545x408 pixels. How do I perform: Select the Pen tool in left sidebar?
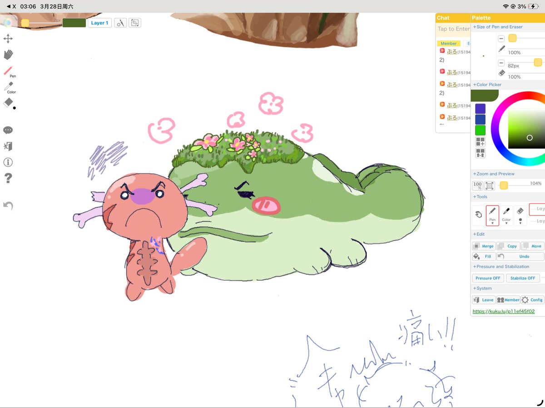tap(8, 72)
